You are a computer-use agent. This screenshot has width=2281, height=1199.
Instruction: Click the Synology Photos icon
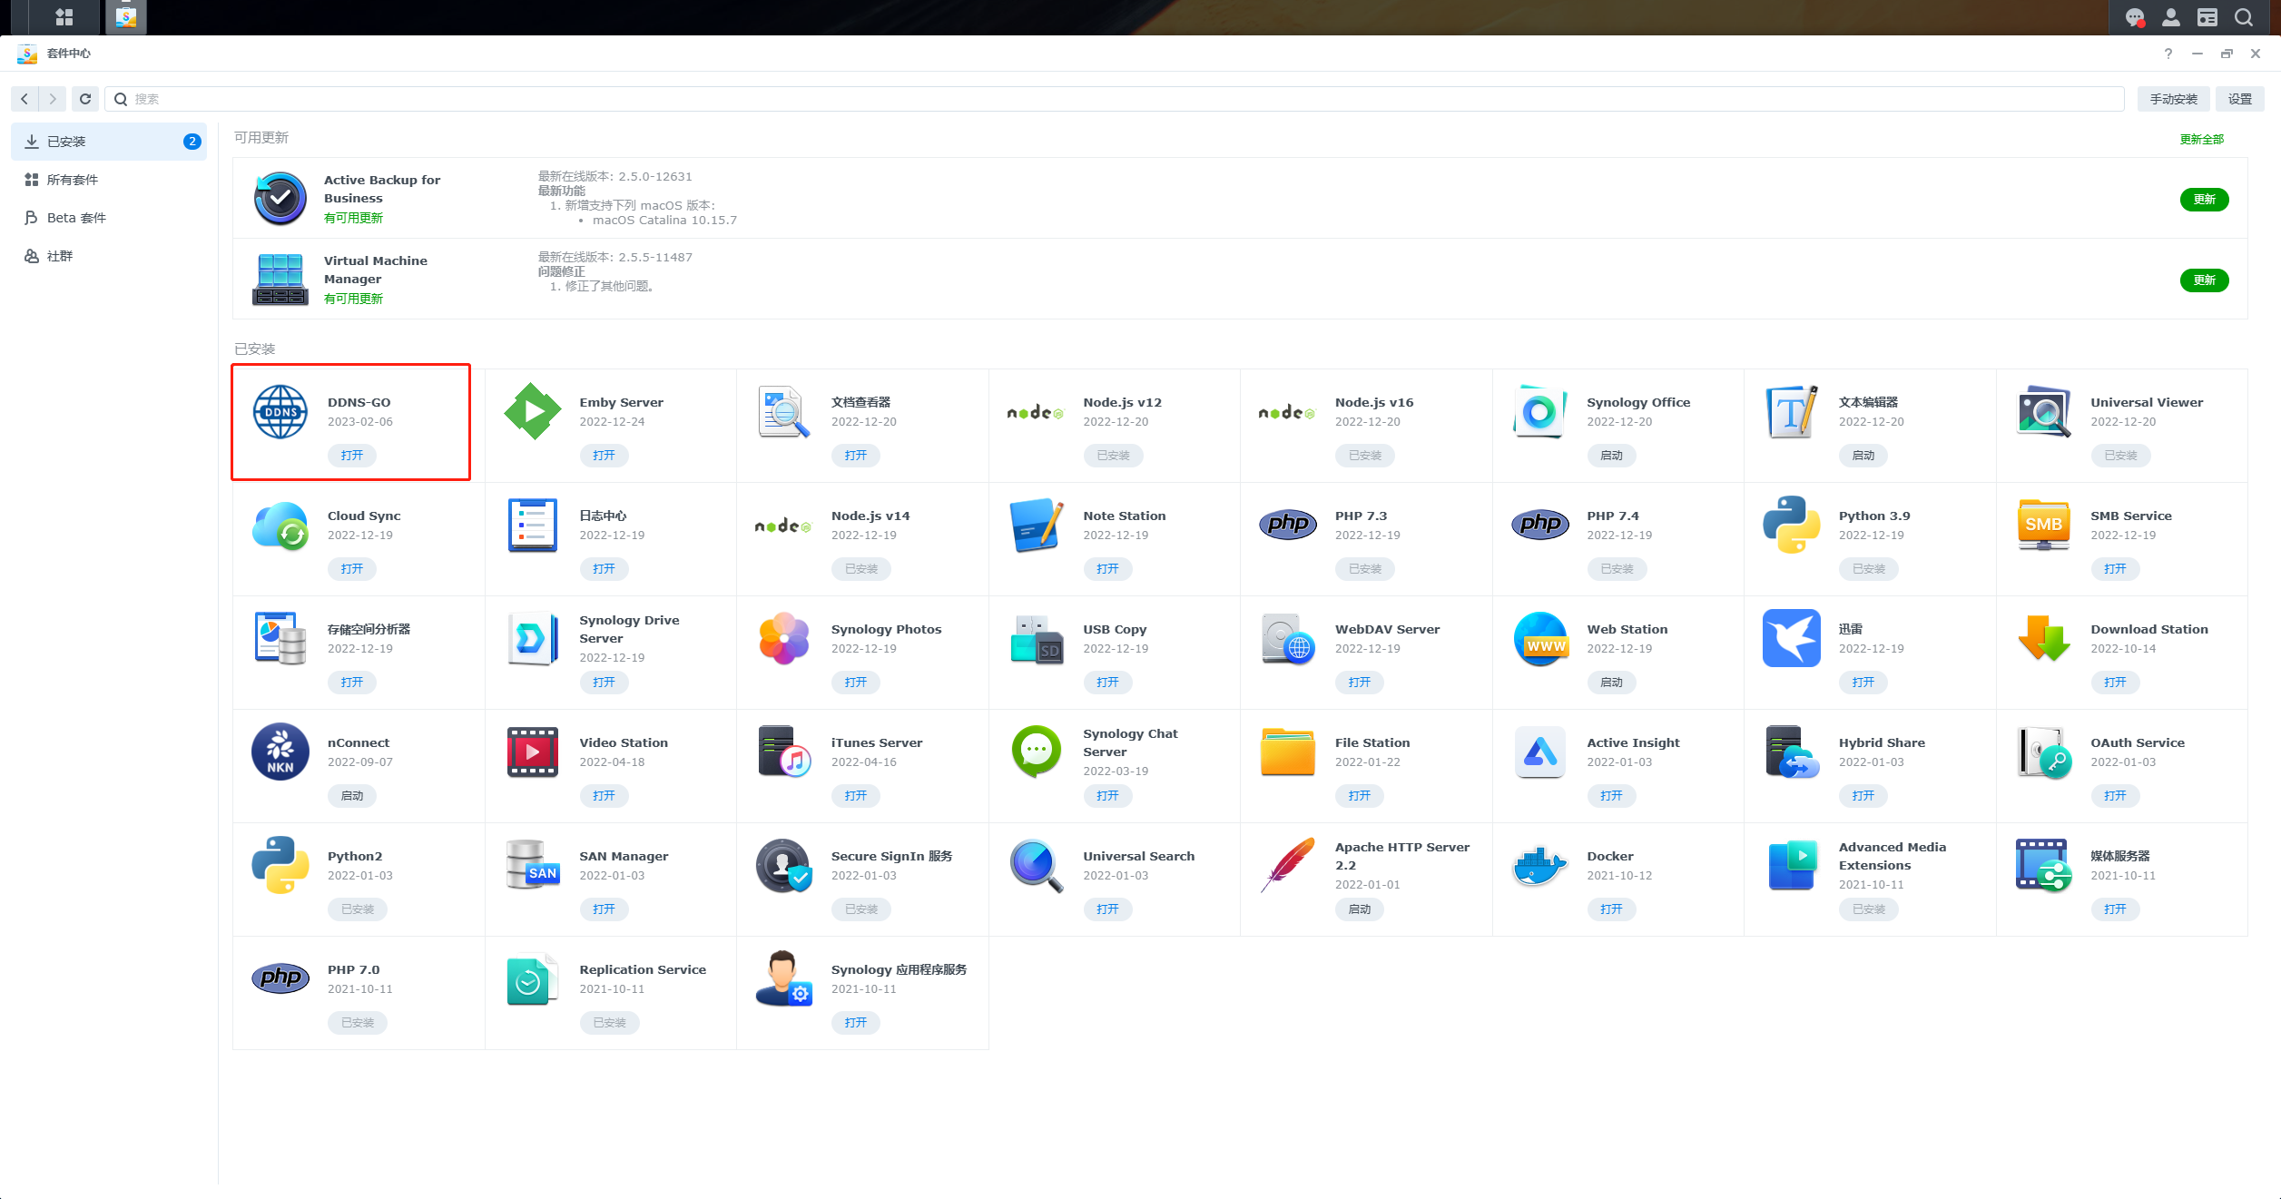pos(783,639)
